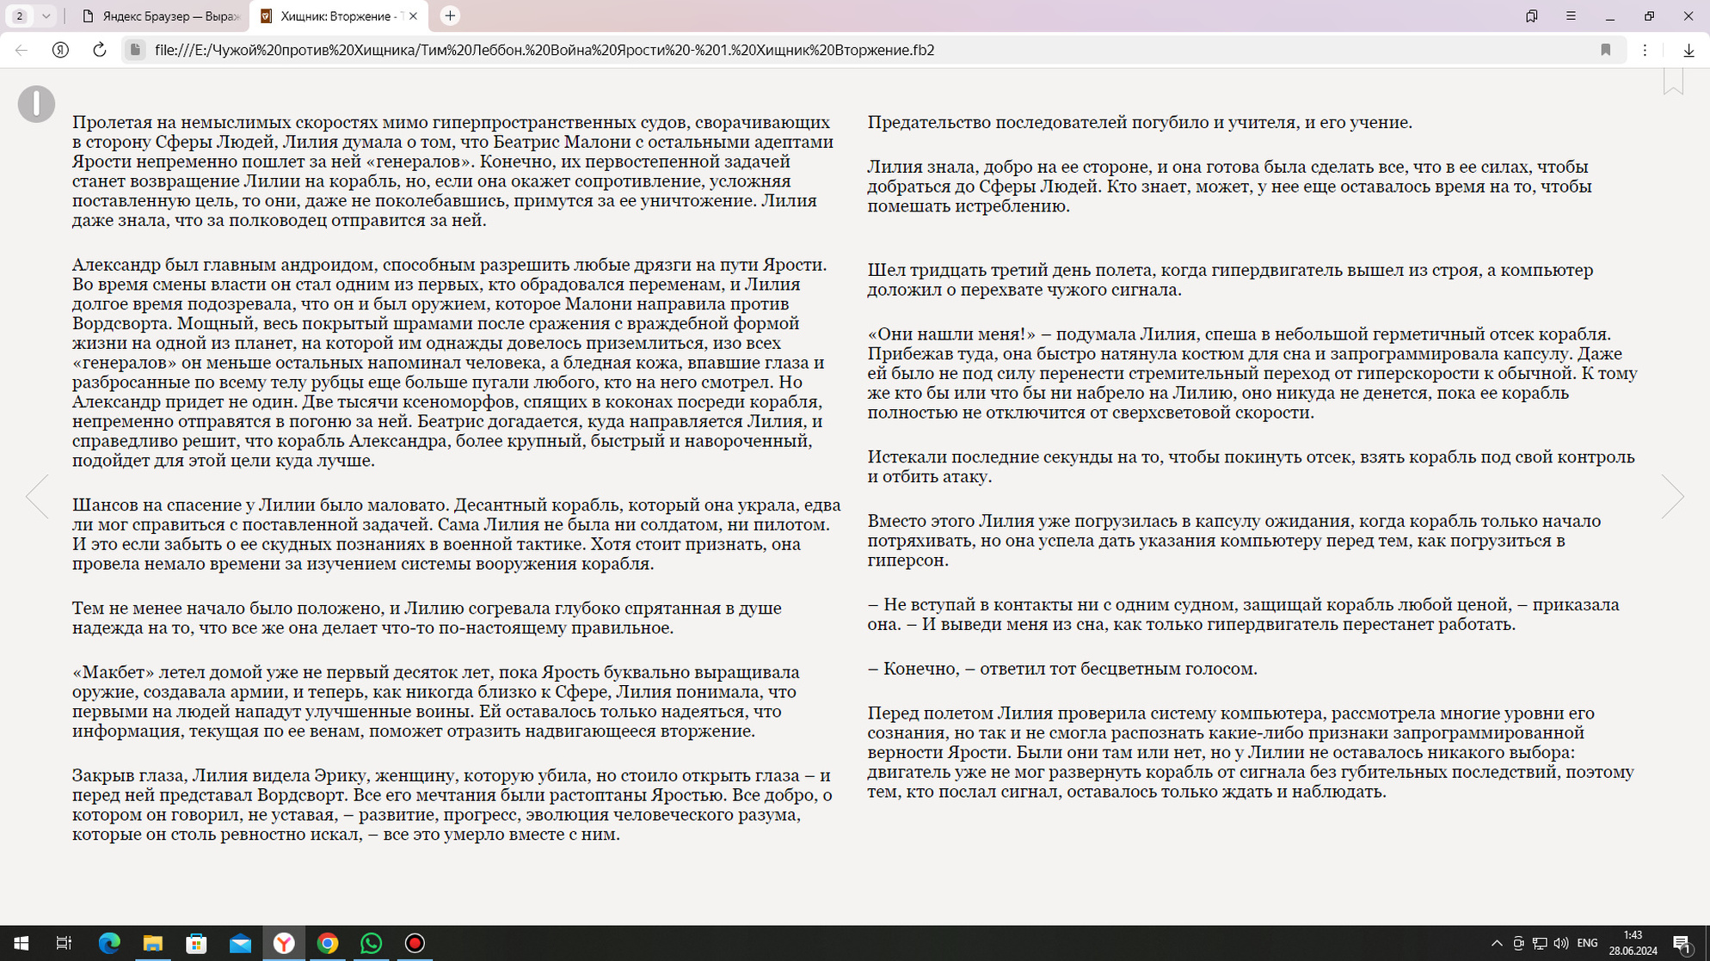Open the reader menu round button
Viewport: 1710px width, 961px height.
[36, 104]
